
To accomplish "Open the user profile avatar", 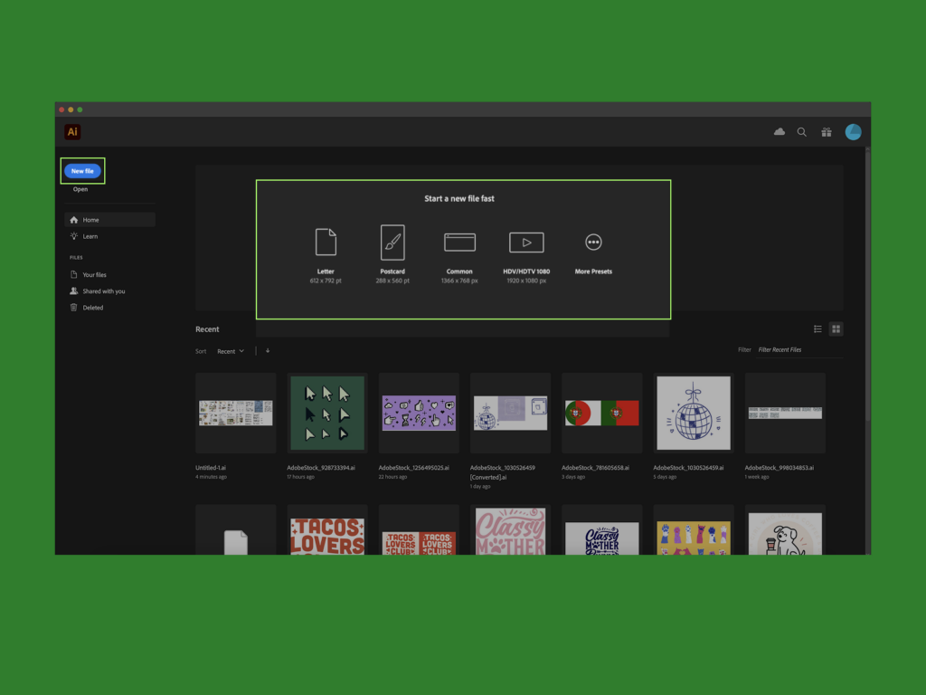I will (853, 132).
